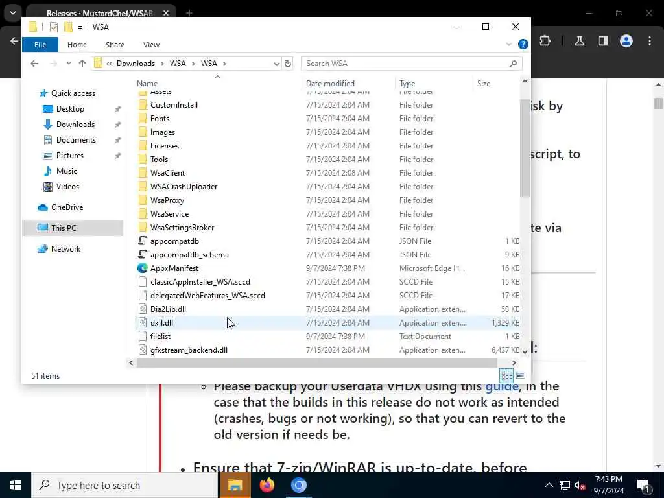The image size is (664, 498).
Task: Refresh the WSA folder view
Action: (288, 64)
